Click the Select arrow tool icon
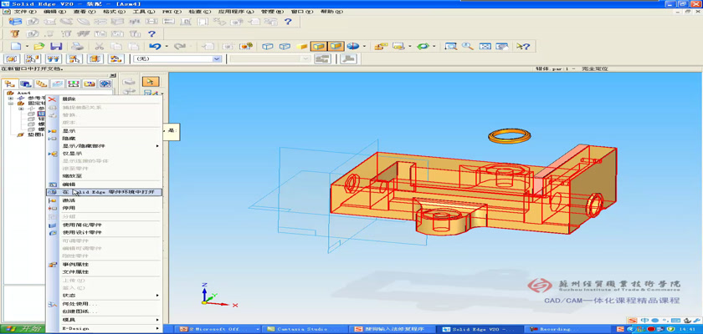 tap(151, 81)
